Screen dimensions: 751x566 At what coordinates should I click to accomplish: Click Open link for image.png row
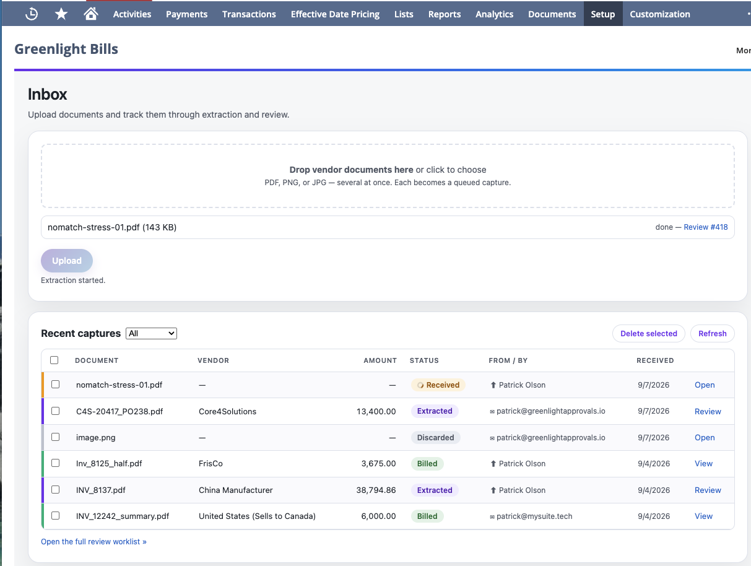tap(705, 437)
